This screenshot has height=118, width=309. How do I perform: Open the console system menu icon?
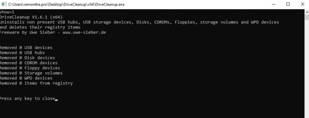pos(4,4)
